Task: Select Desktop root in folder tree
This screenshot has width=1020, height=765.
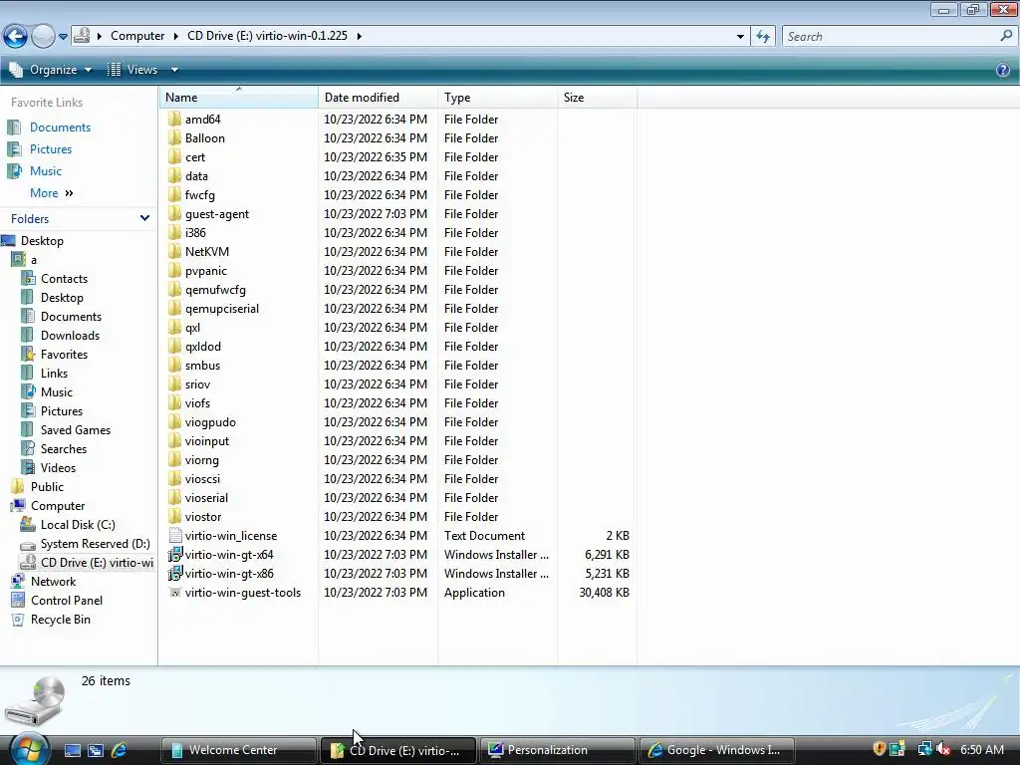Action: [x=42, y=241]
